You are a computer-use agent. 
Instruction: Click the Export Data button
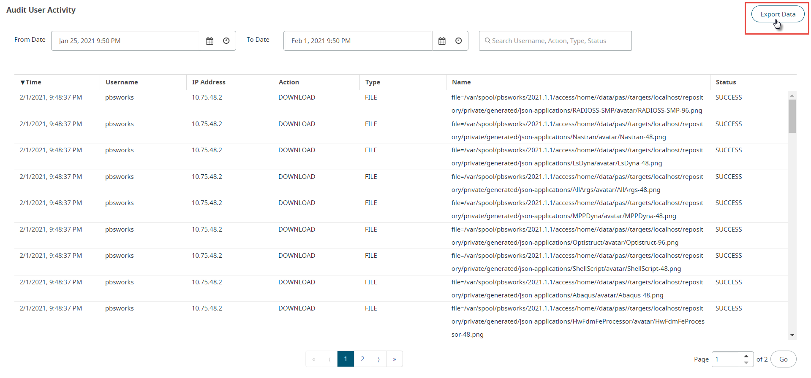point(778,14)
